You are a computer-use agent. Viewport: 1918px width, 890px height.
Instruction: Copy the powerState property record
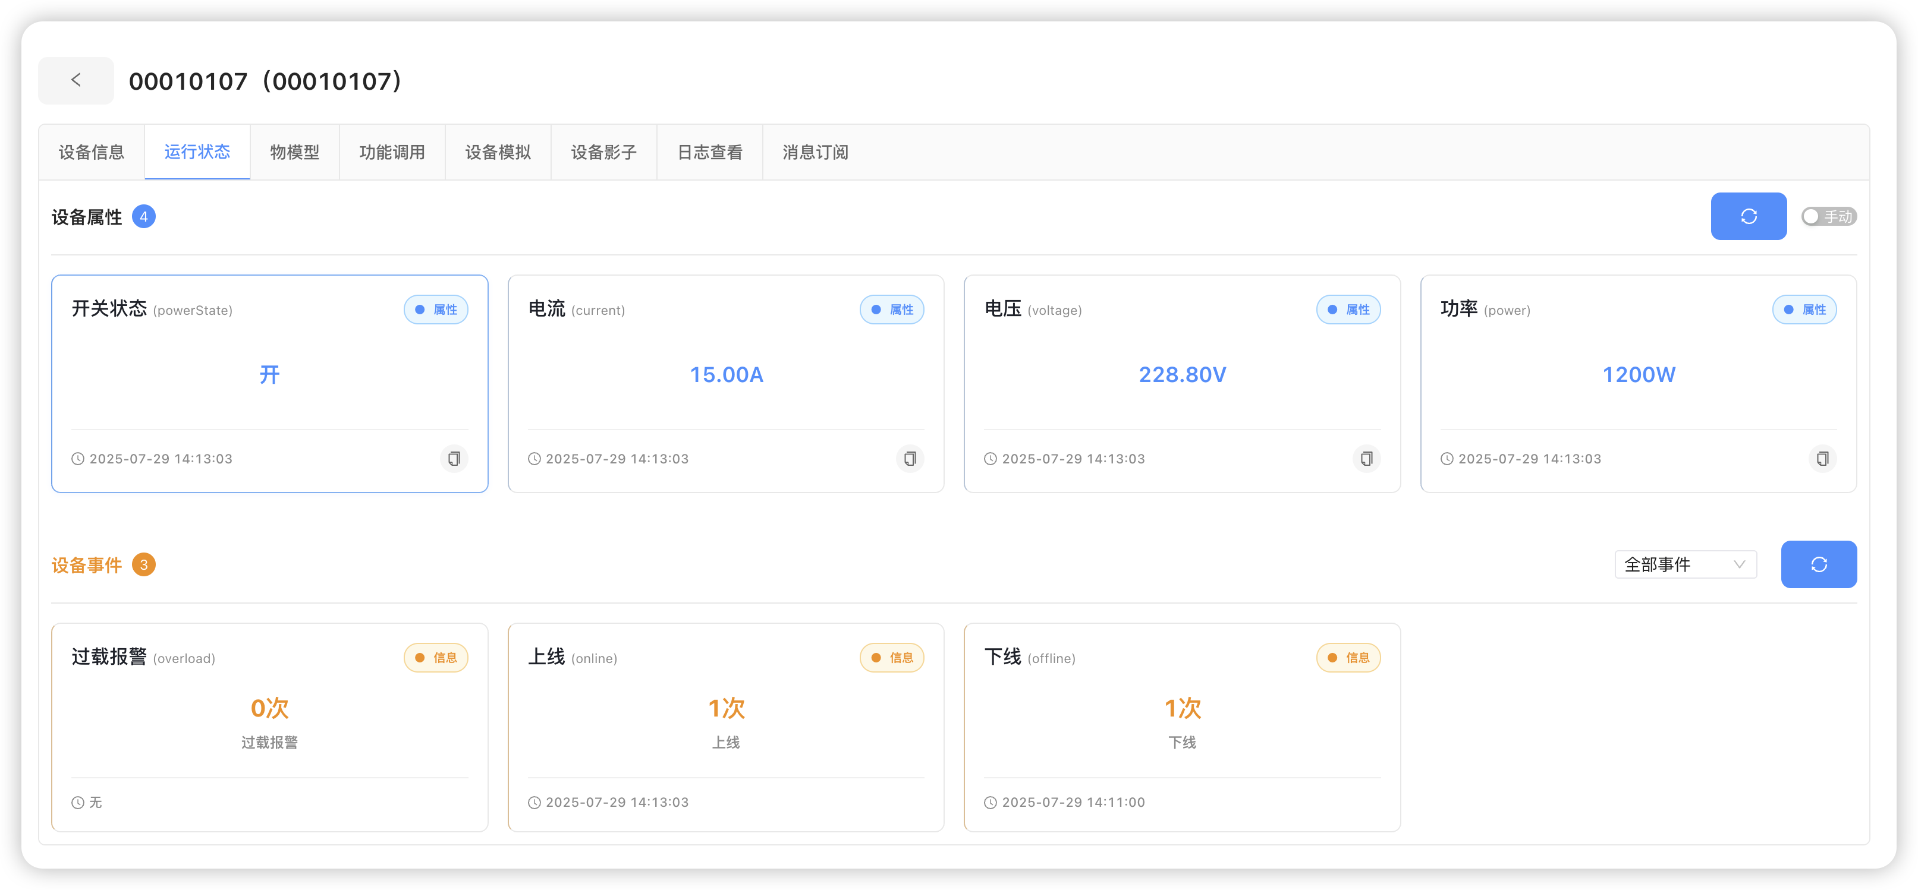point(454,459)
